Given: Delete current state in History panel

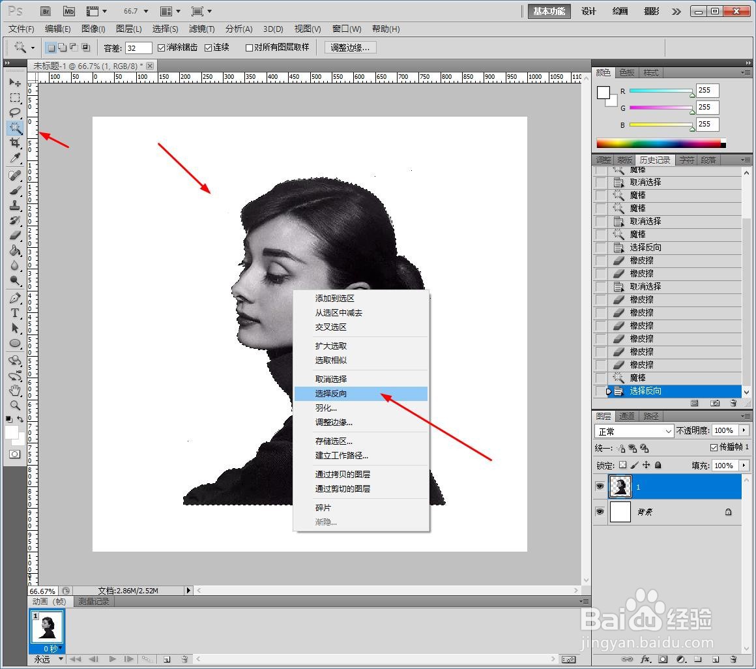Looking at the screenshot, I should [x=733, y=403].
